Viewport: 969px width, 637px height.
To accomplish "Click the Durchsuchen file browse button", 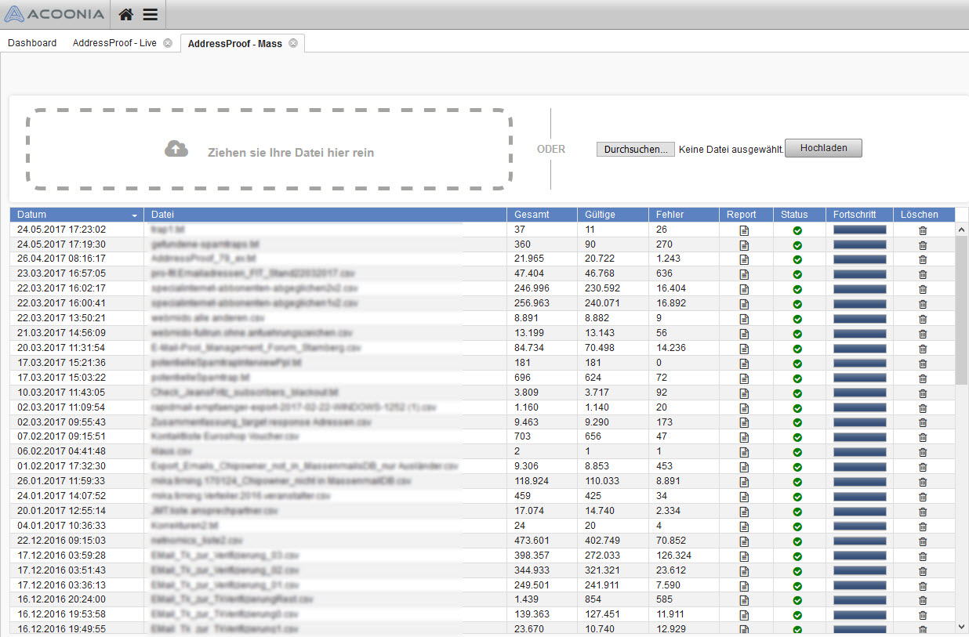I will click(636, 149).
